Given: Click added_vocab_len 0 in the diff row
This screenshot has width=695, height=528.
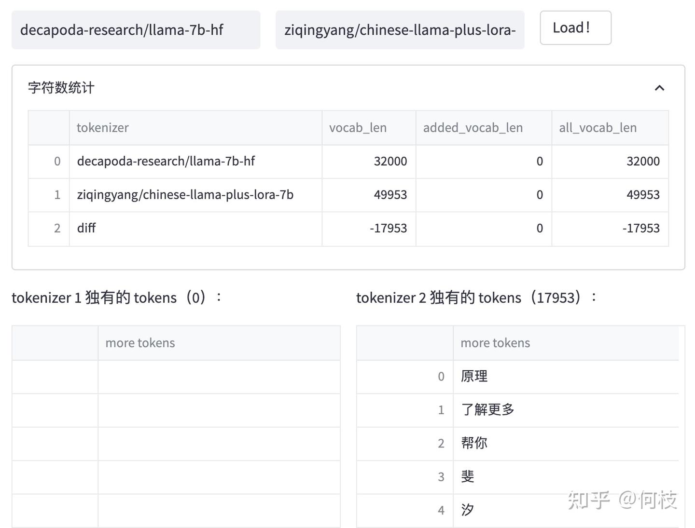Looking at the screenshot, I should (484, 229).
